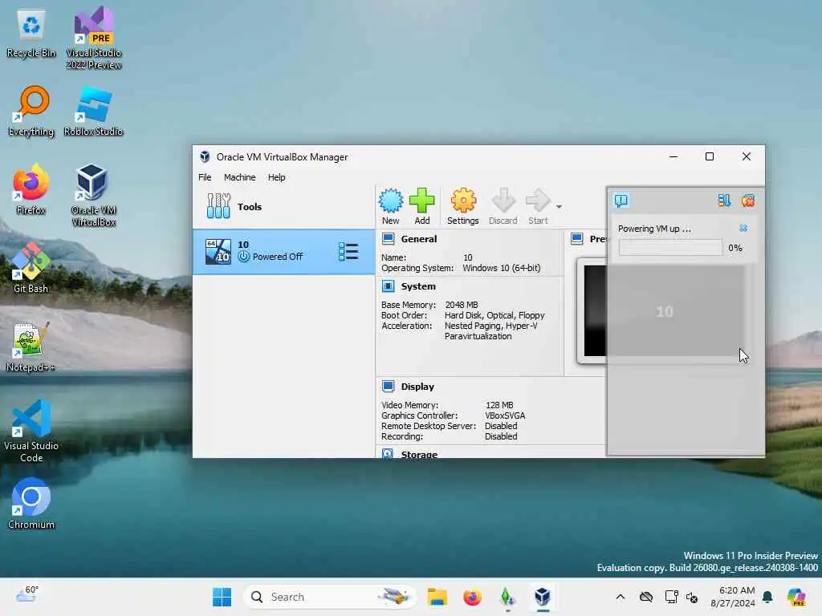The height and width of the screenshot is (616, 822).
Task: Open File Explorer from taskbar
Action: [437, 597]
